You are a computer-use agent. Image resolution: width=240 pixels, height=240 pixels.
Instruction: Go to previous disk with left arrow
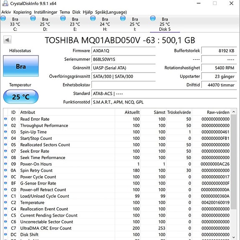point(8,40)
